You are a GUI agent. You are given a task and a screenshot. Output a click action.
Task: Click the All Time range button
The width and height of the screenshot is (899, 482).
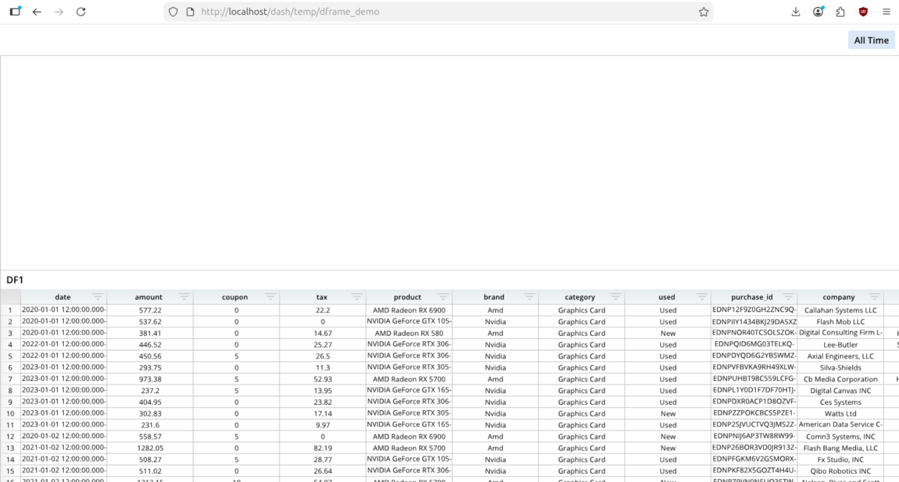coord(871,40)
